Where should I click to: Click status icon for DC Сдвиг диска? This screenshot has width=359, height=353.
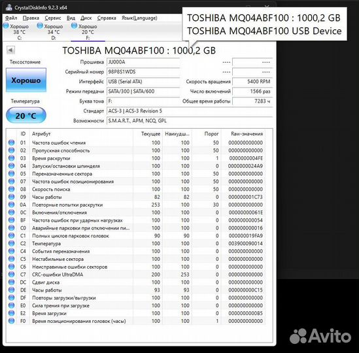pyautogui.click(x=12, y=282)
